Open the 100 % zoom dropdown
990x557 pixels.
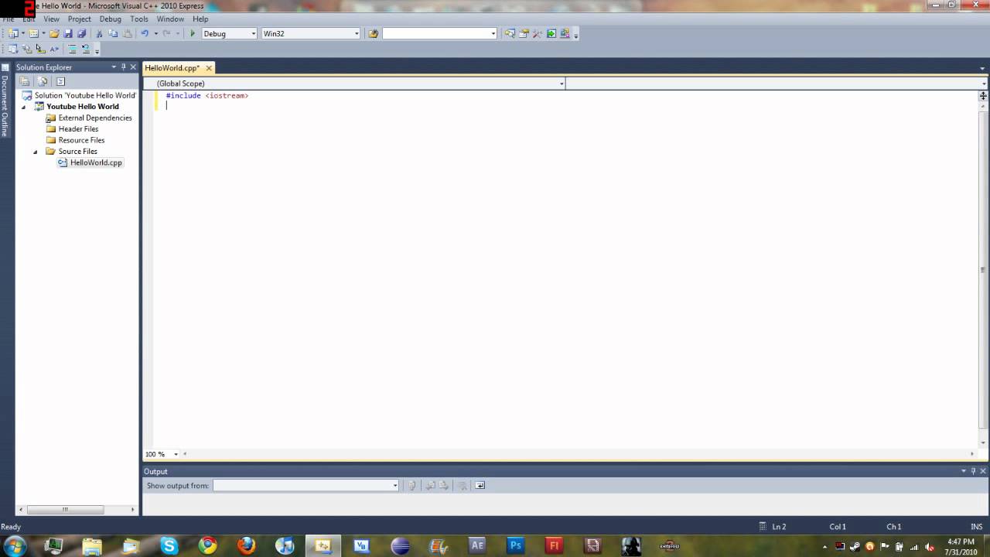176,454
